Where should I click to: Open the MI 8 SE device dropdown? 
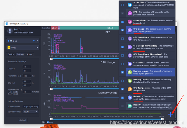point(23,41)
